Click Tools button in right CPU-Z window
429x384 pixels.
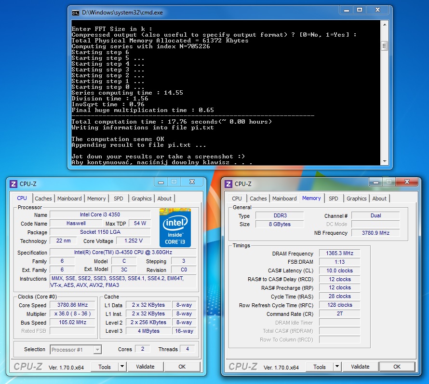(x=320, y=367)
